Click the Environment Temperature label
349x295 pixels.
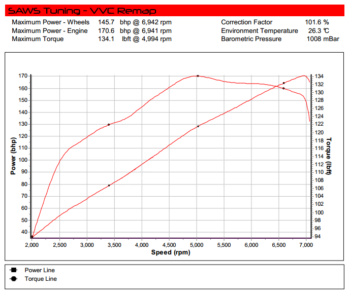pyautogui.click(x=260, y=31)
